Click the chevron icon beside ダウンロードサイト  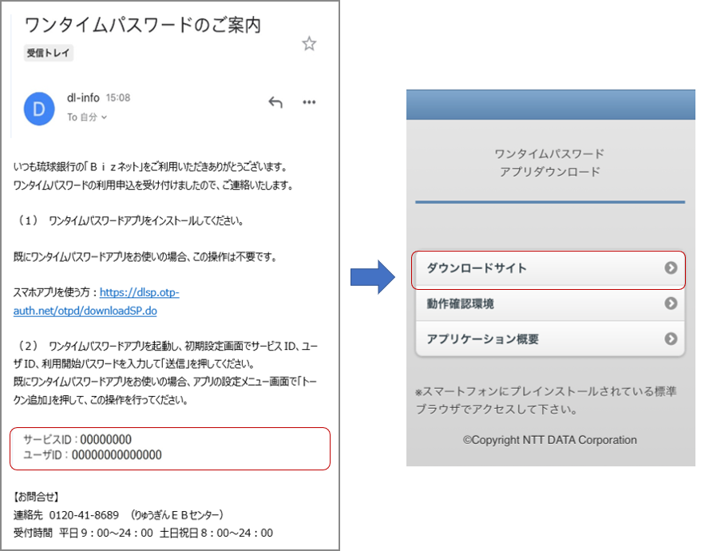coord(671,268)
